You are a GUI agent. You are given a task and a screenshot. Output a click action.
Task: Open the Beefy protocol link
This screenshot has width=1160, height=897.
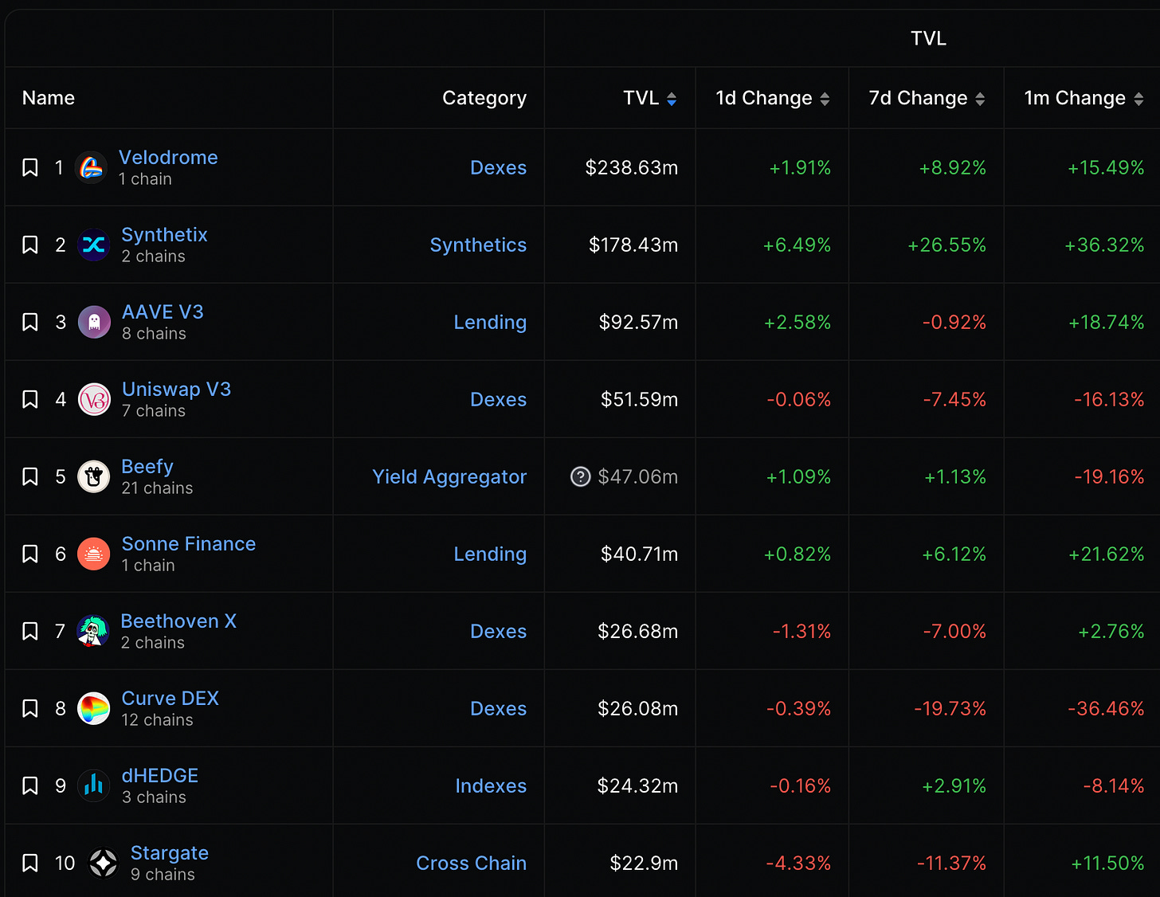[147, 466]
